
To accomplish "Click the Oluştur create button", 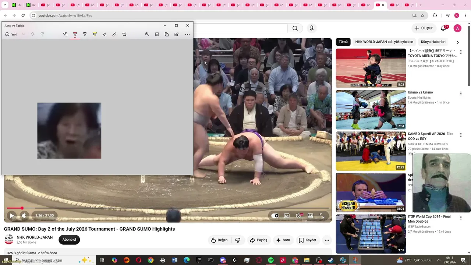I will [424, 28].
